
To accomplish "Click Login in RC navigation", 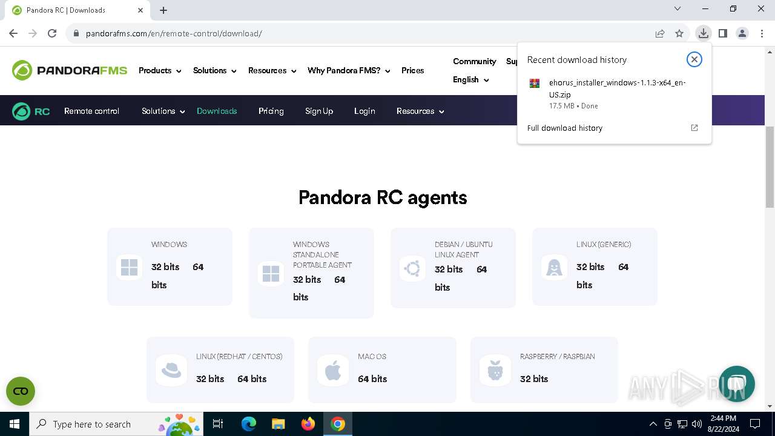I will pyautogui.click(x=364, y=111).
